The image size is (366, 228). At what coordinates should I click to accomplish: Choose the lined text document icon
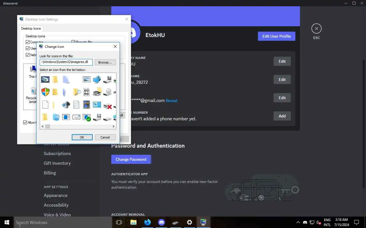pyautogui.click(x=76, y=104)
